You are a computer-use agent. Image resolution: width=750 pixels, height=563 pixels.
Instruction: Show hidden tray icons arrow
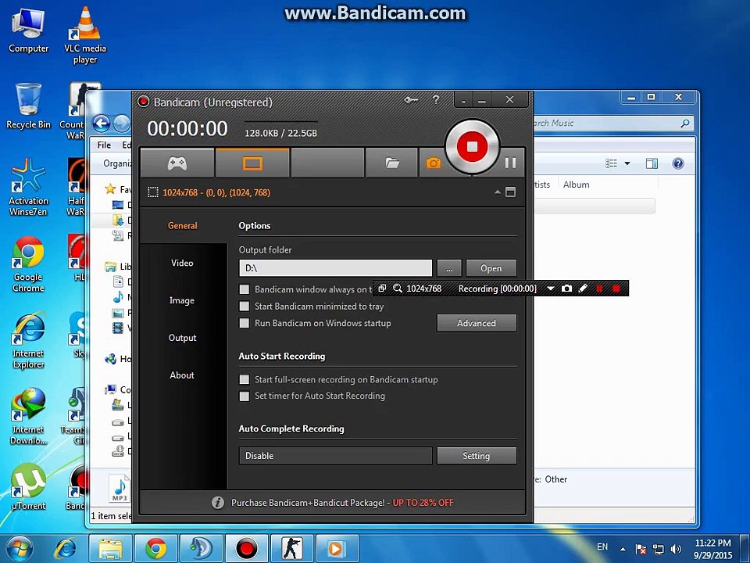[x=623, y=549]
